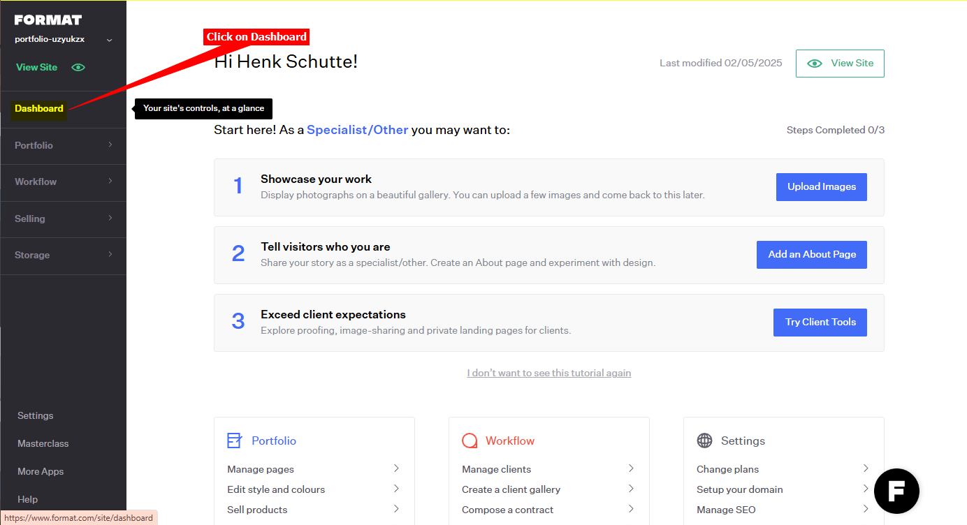Click the Change plans link

[x=727, y=469]
